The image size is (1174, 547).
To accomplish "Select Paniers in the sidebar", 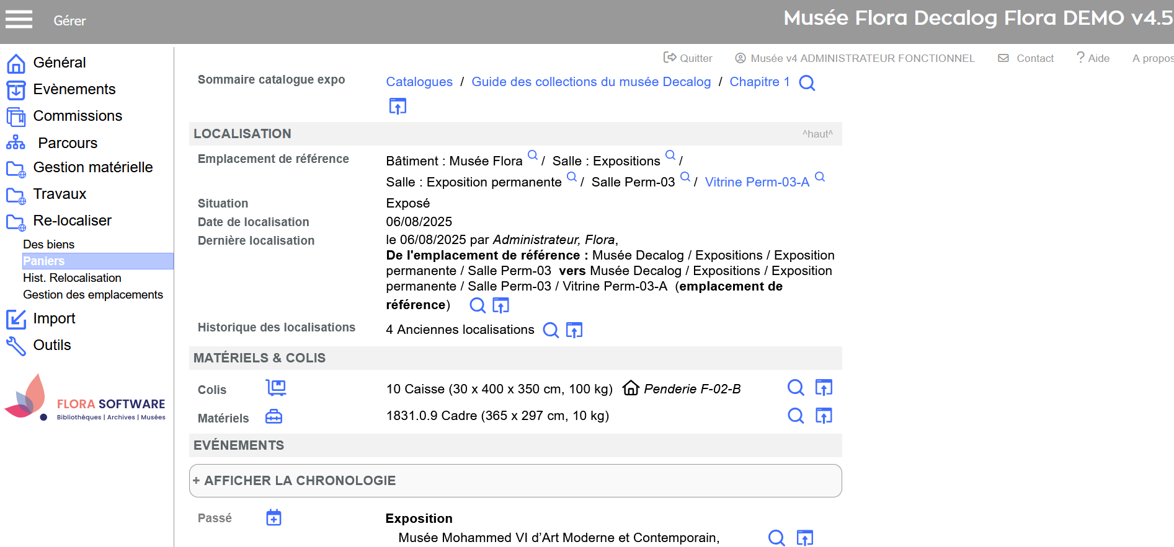I will point(44,261).
